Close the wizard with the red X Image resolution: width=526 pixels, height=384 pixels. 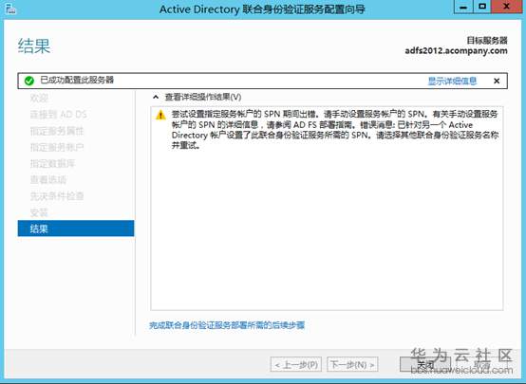[x=507, y=7]
